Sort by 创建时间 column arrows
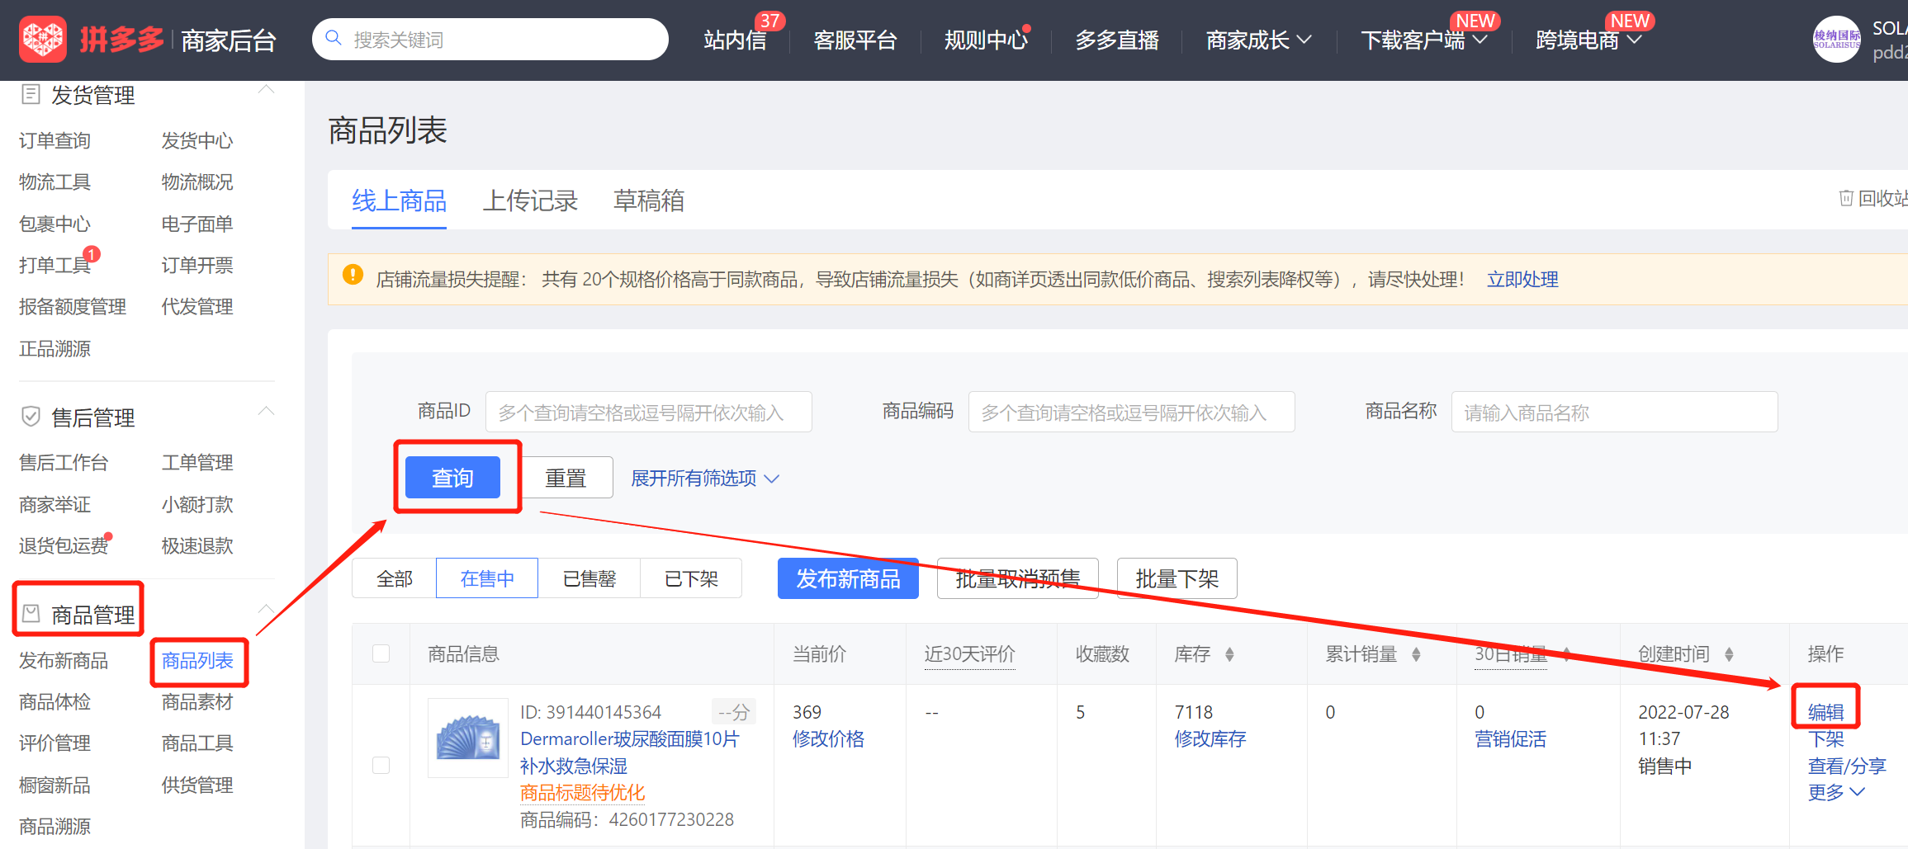The width and height of the screenshot is (1908, 849). pyautogui.click(x=1729, y=654)
